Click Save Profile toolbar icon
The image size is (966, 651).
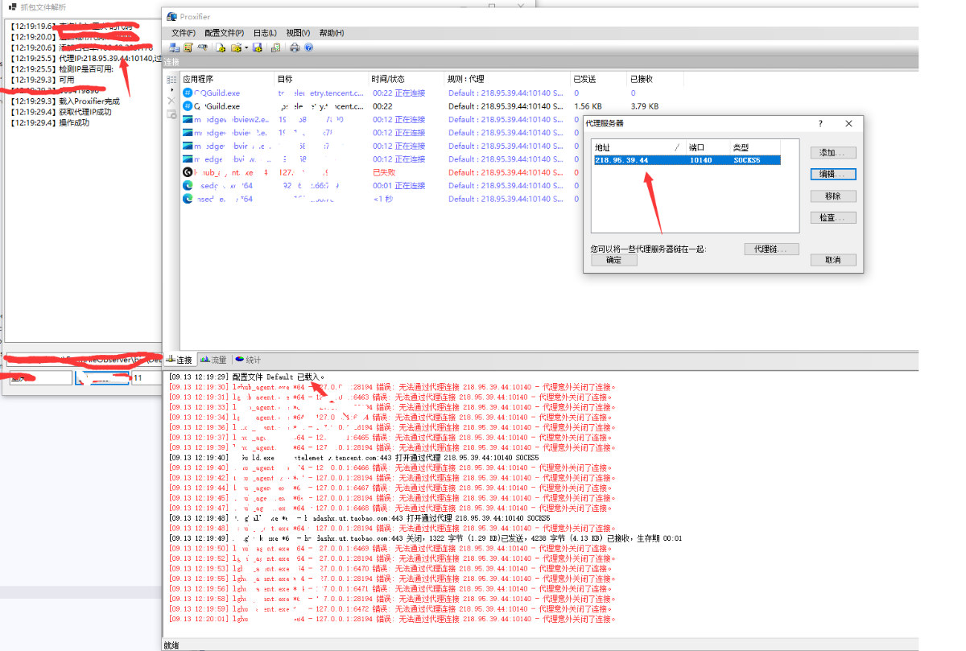click(257, 47)
